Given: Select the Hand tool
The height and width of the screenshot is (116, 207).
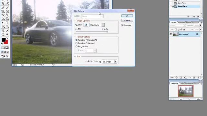Looking at the screenshot, I should 3,34.
